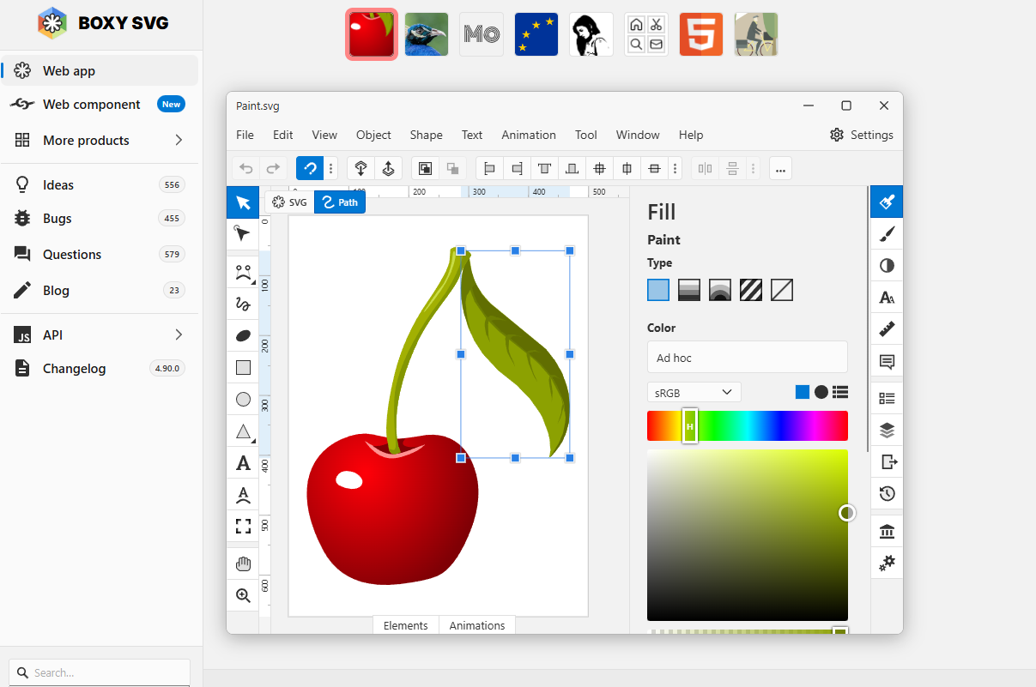The height and width of the screenshot is (687, 1036).
Task: Click the Undo arrow button
Action: tap(246, 169)
